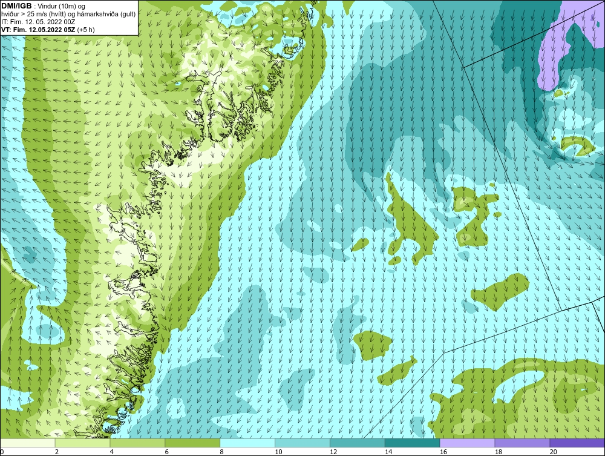Click the 4–6 m/s green legend swatch
The width and height of the screenshot is (605, 456).
[x=137, y=443]
